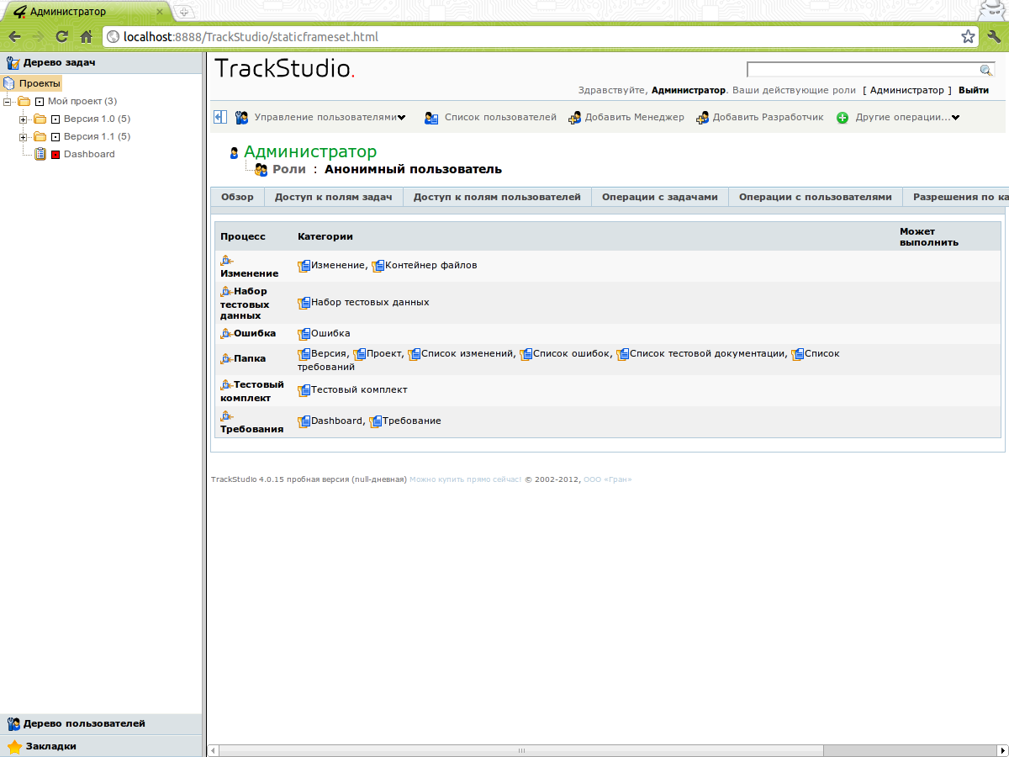Click the search magnifier icon
Viewport: 1009px width, 757px height.
986,70
